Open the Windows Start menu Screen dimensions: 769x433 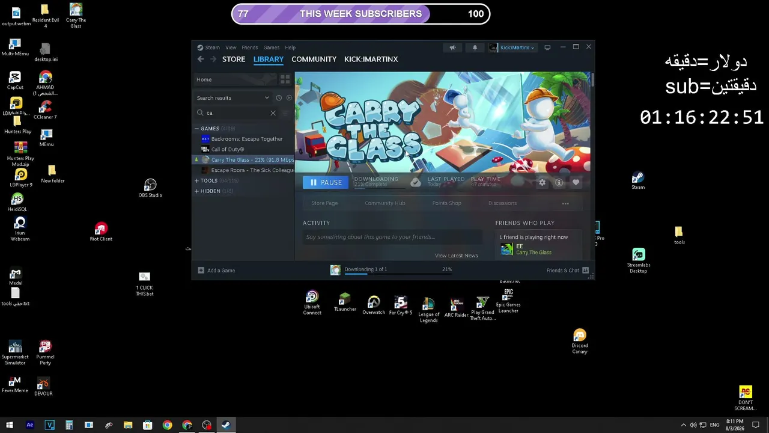[x=9, y=425]
